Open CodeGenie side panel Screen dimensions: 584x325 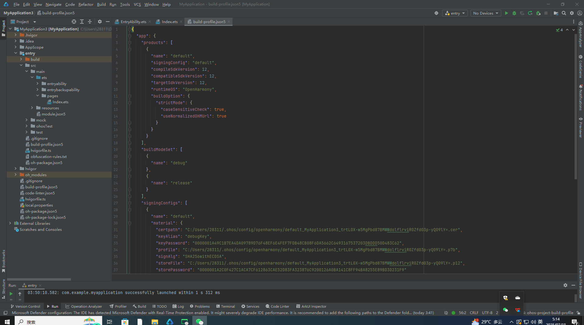581,67
